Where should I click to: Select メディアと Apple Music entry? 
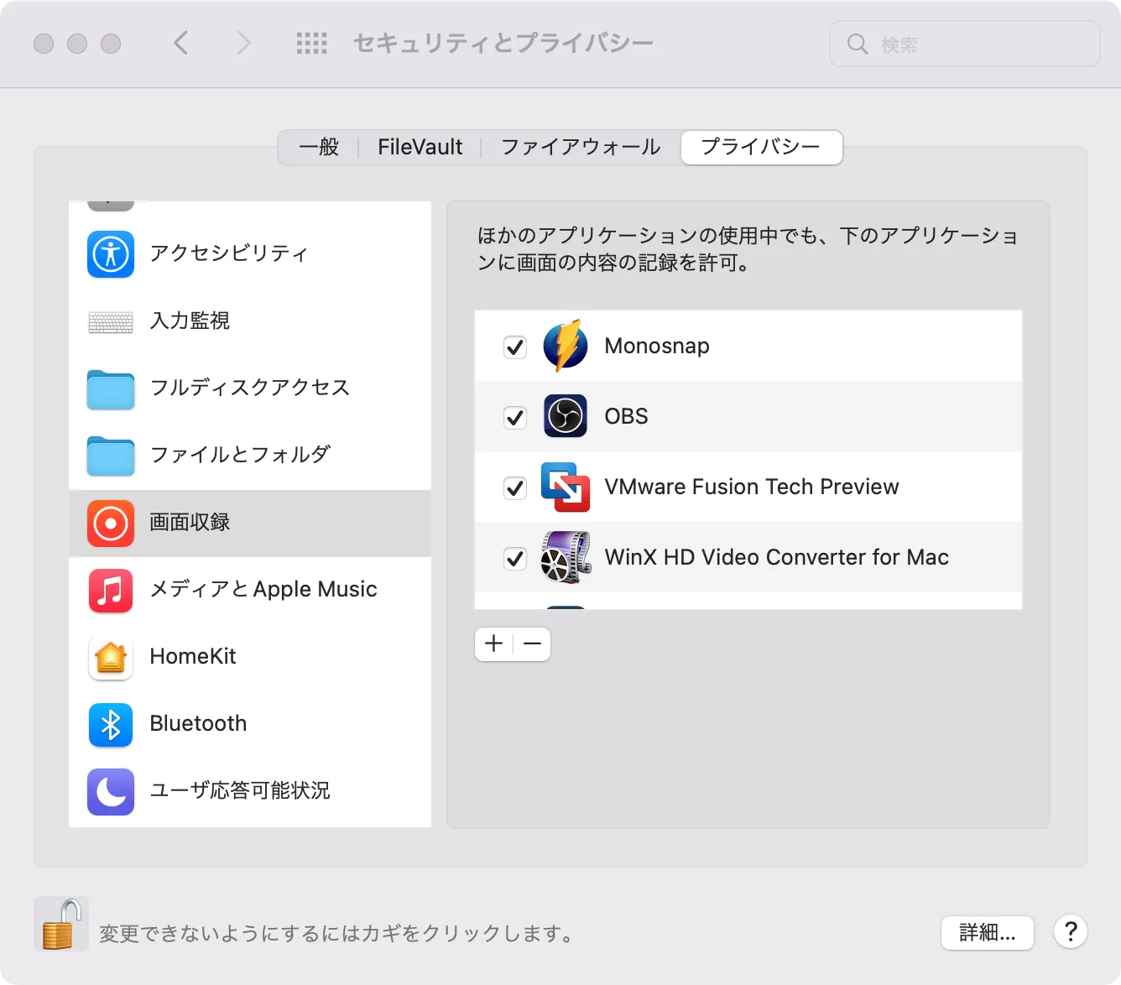250,591
